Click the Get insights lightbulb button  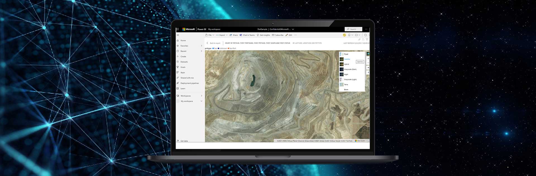point(263,35)
